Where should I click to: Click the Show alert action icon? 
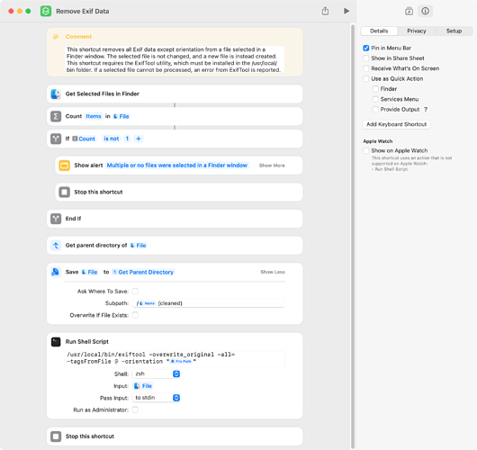pos(64,166)
